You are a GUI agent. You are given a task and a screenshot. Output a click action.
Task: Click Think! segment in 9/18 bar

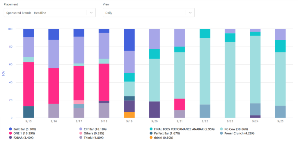tap(104, 111)
